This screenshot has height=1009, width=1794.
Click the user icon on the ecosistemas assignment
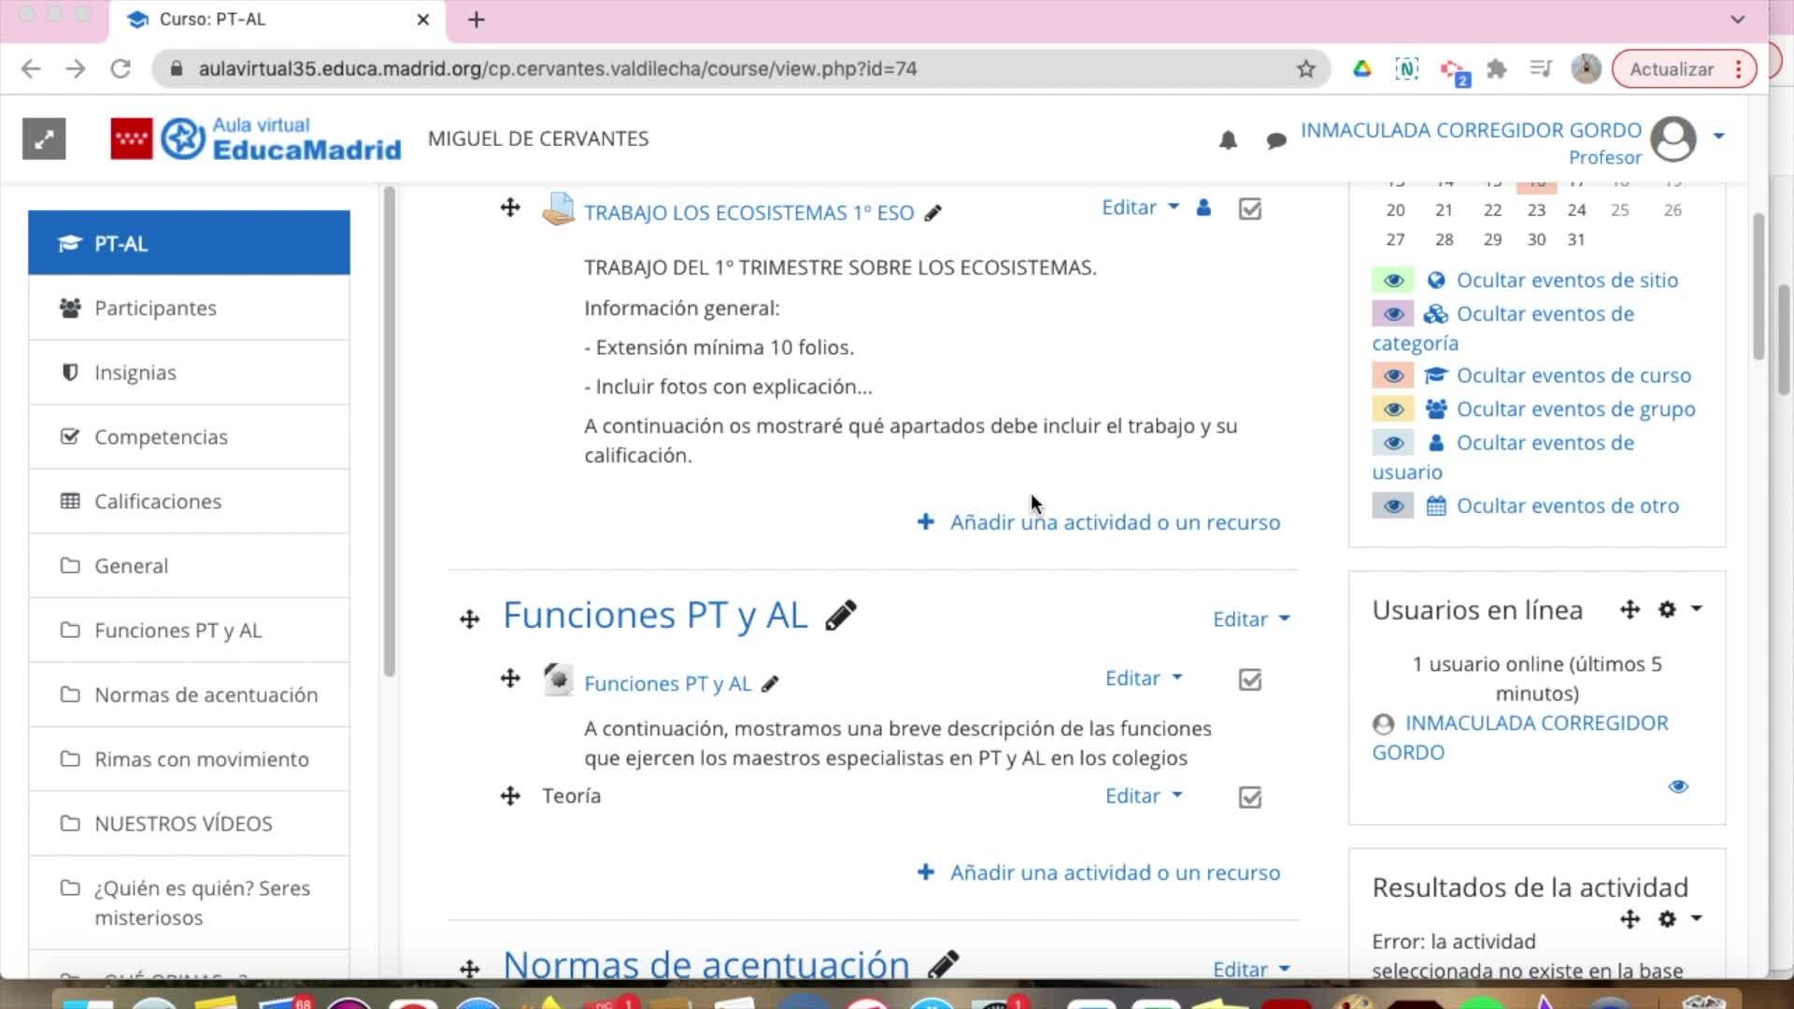[1203, 207]
